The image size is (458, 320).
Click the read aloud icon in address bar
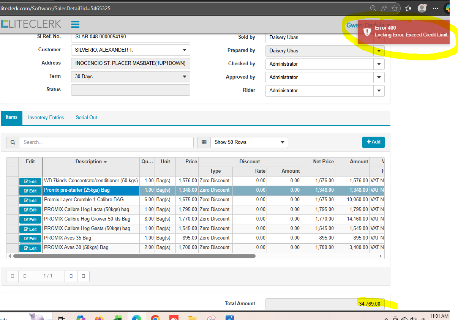click(x=384, y=8)
